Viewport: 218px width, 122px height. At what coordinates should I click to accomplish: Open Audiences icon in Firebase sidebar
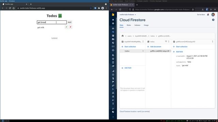point(113,85)
